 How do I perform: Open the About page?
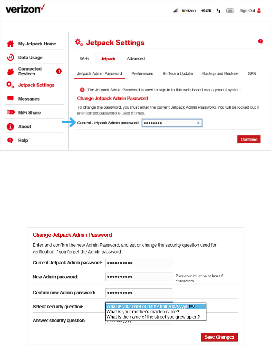24,127
